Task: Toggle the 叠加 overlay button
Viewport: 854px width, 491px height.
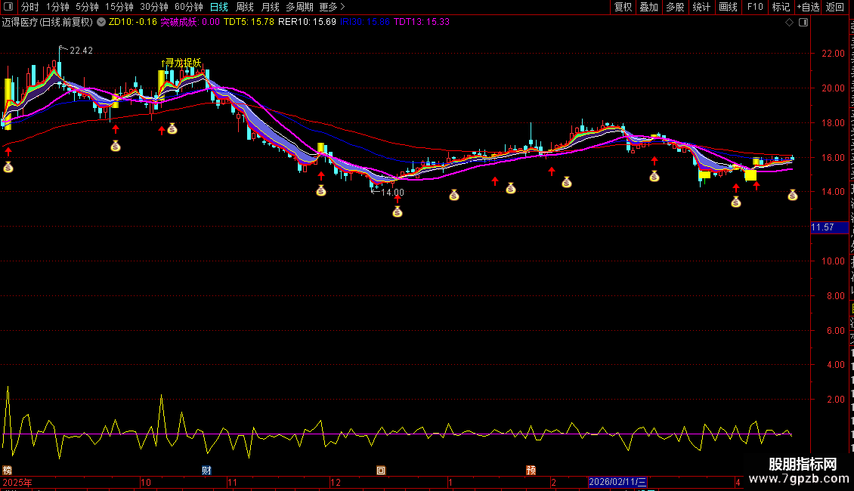Action: click(x=648, y=7)
